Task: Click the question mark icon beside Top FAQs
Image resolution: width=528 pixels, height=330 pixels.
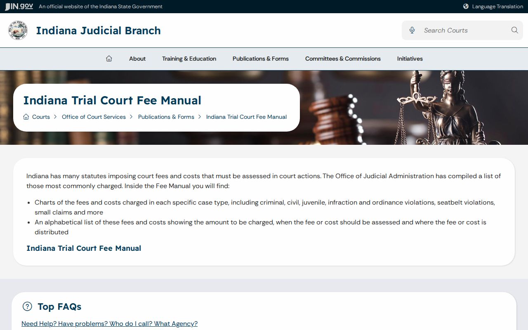Action: (27, 306)
